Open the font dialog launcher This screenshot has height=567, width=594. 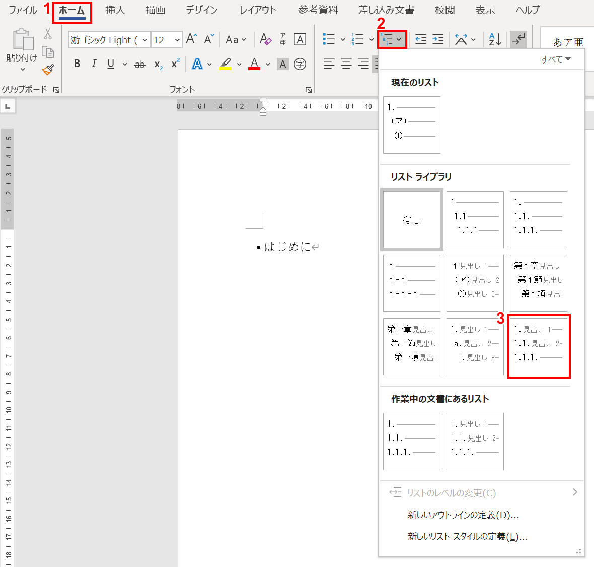pyautogui.click(x=309, y=90)
